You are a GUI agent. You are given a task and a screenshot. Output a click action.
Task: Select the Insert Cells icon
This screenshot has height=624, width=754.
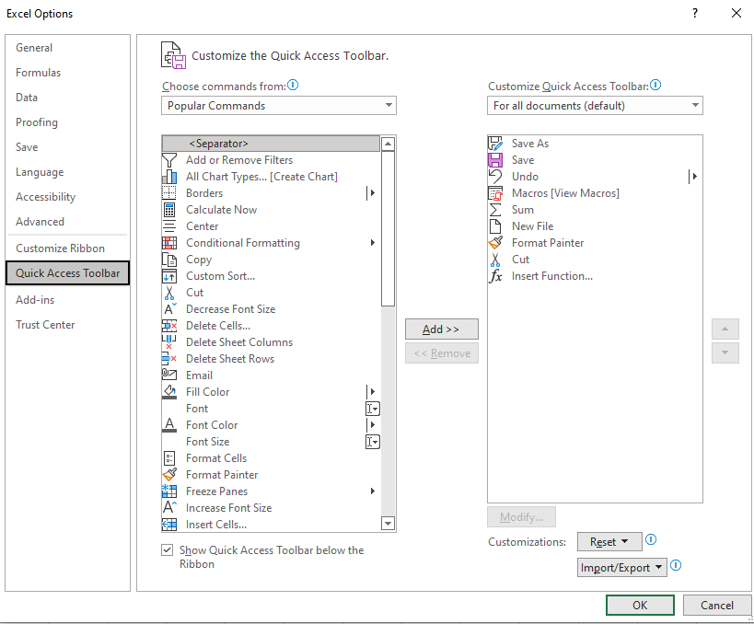169,525
